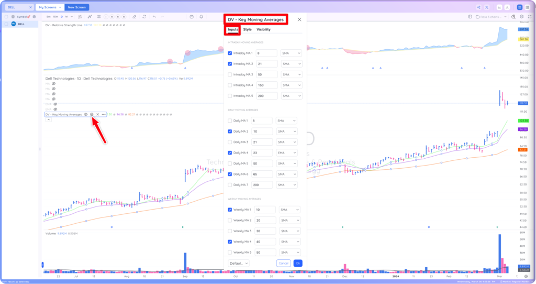Click the undo arrow in chart toolbar

click(x=154, y=17)
